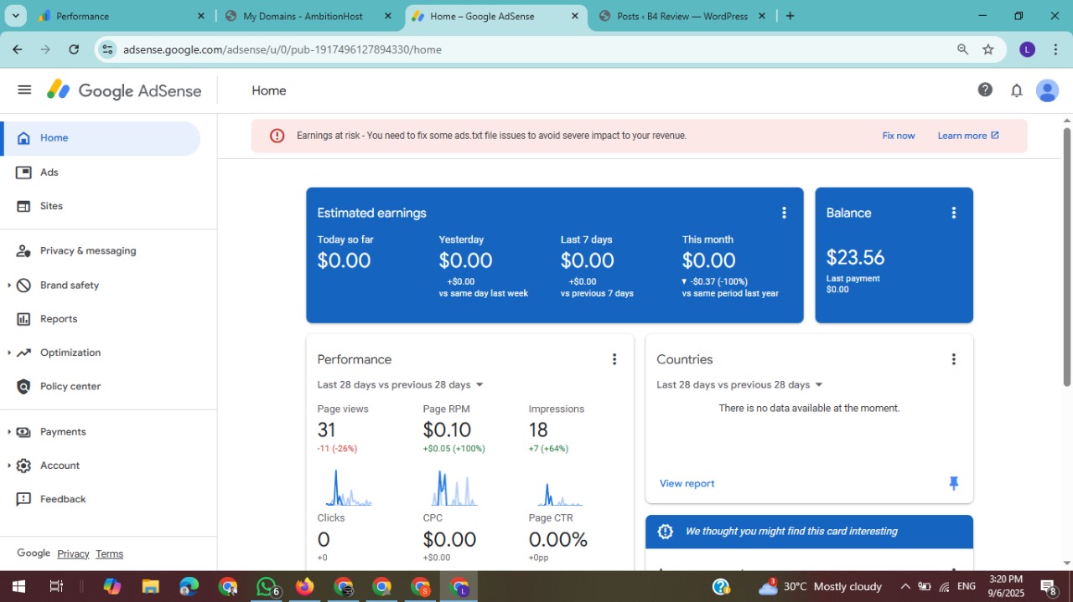
Task: Focus the Chrome address bar URL
Action: pyautogui.click(x=283, y=49)
